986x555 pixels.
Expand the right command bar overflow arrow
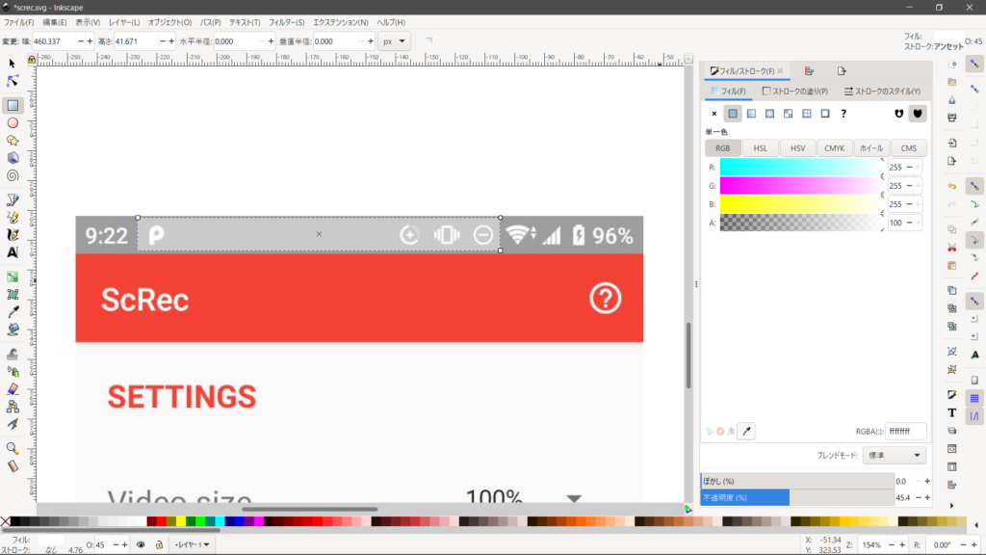click(x=952, y=505)
